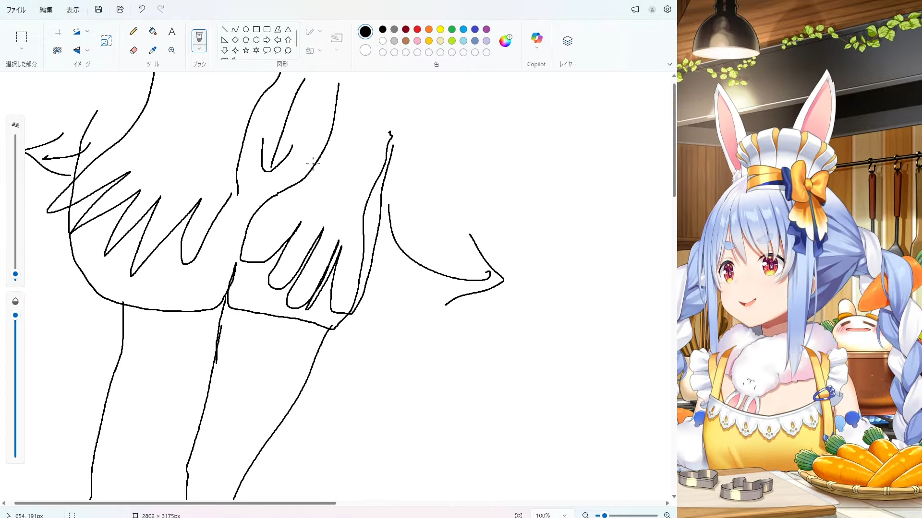Click the Remove background icon
The width and height of the screenshot is (922, 518).
(57, 50)
